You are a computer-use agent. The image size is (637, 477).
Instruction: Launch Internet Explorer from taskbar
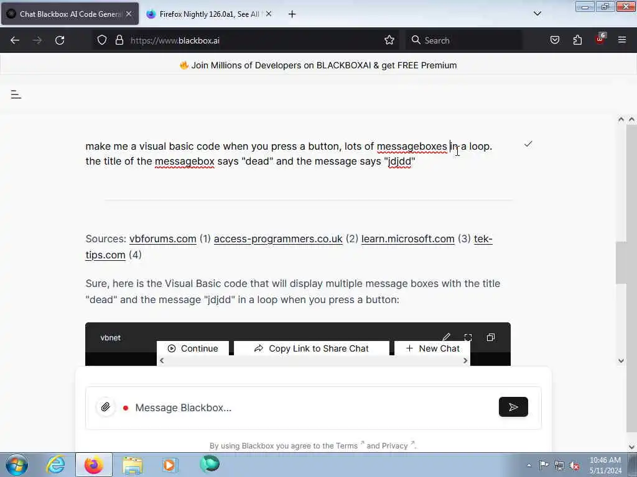[x=55, y=465]
